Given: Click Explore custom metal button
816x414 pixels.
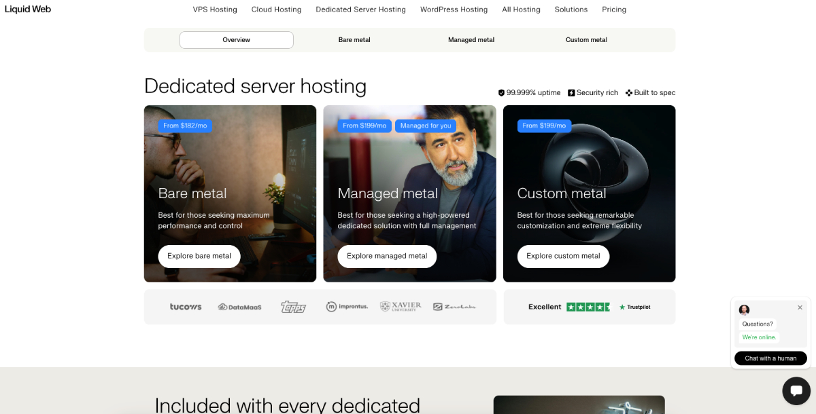Looking at the screenshot, I should [x=563, y=256].
